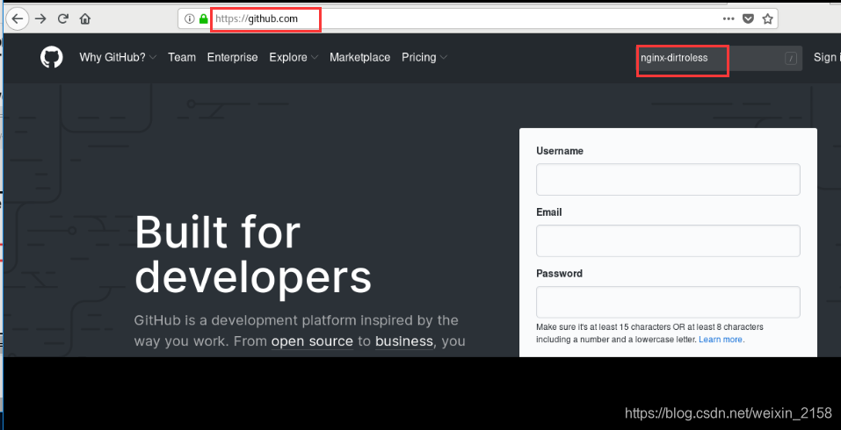
Task: Expand the Why GitHub? dropdown
Action: tap(118, 57)
